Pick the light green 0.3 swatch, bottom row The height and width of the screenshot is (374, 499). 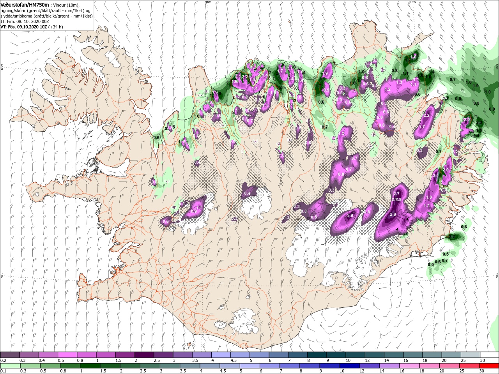30,366
